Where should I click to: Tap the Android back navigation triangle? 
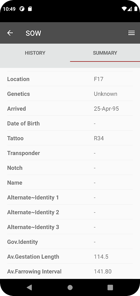(29, 287)
